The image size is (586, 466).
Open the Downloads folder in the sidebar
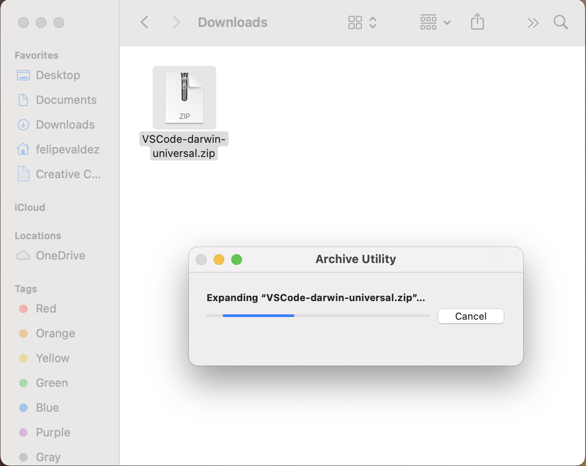pyautogui.click(x=65, y=125)
